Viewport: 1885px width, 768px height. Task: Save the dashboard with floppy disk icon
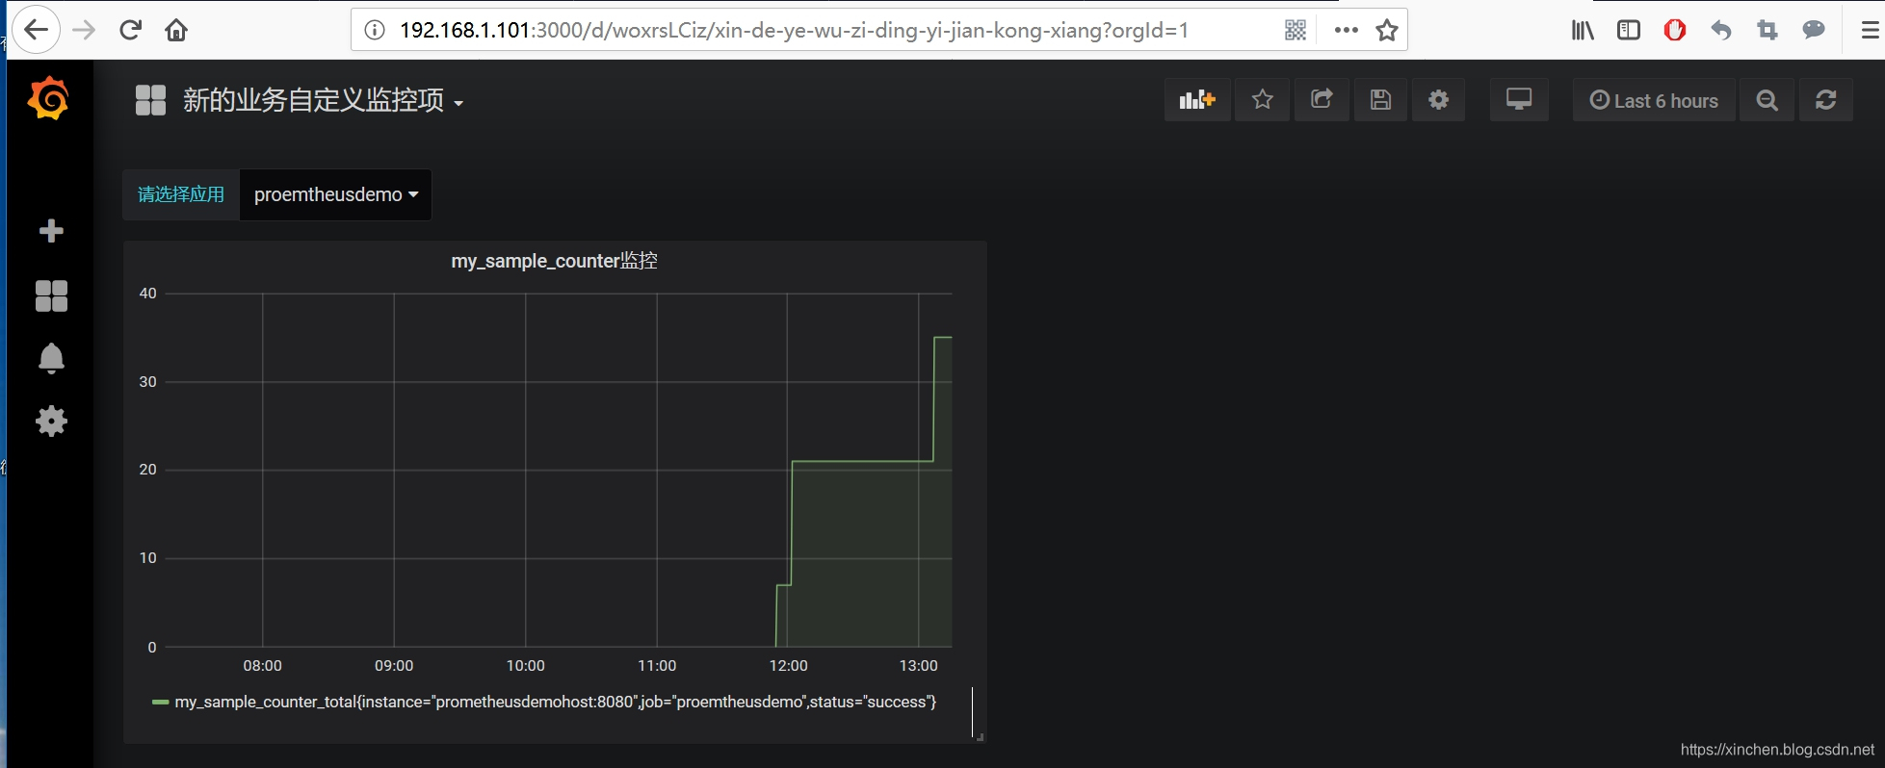[x=1380, y=100]
